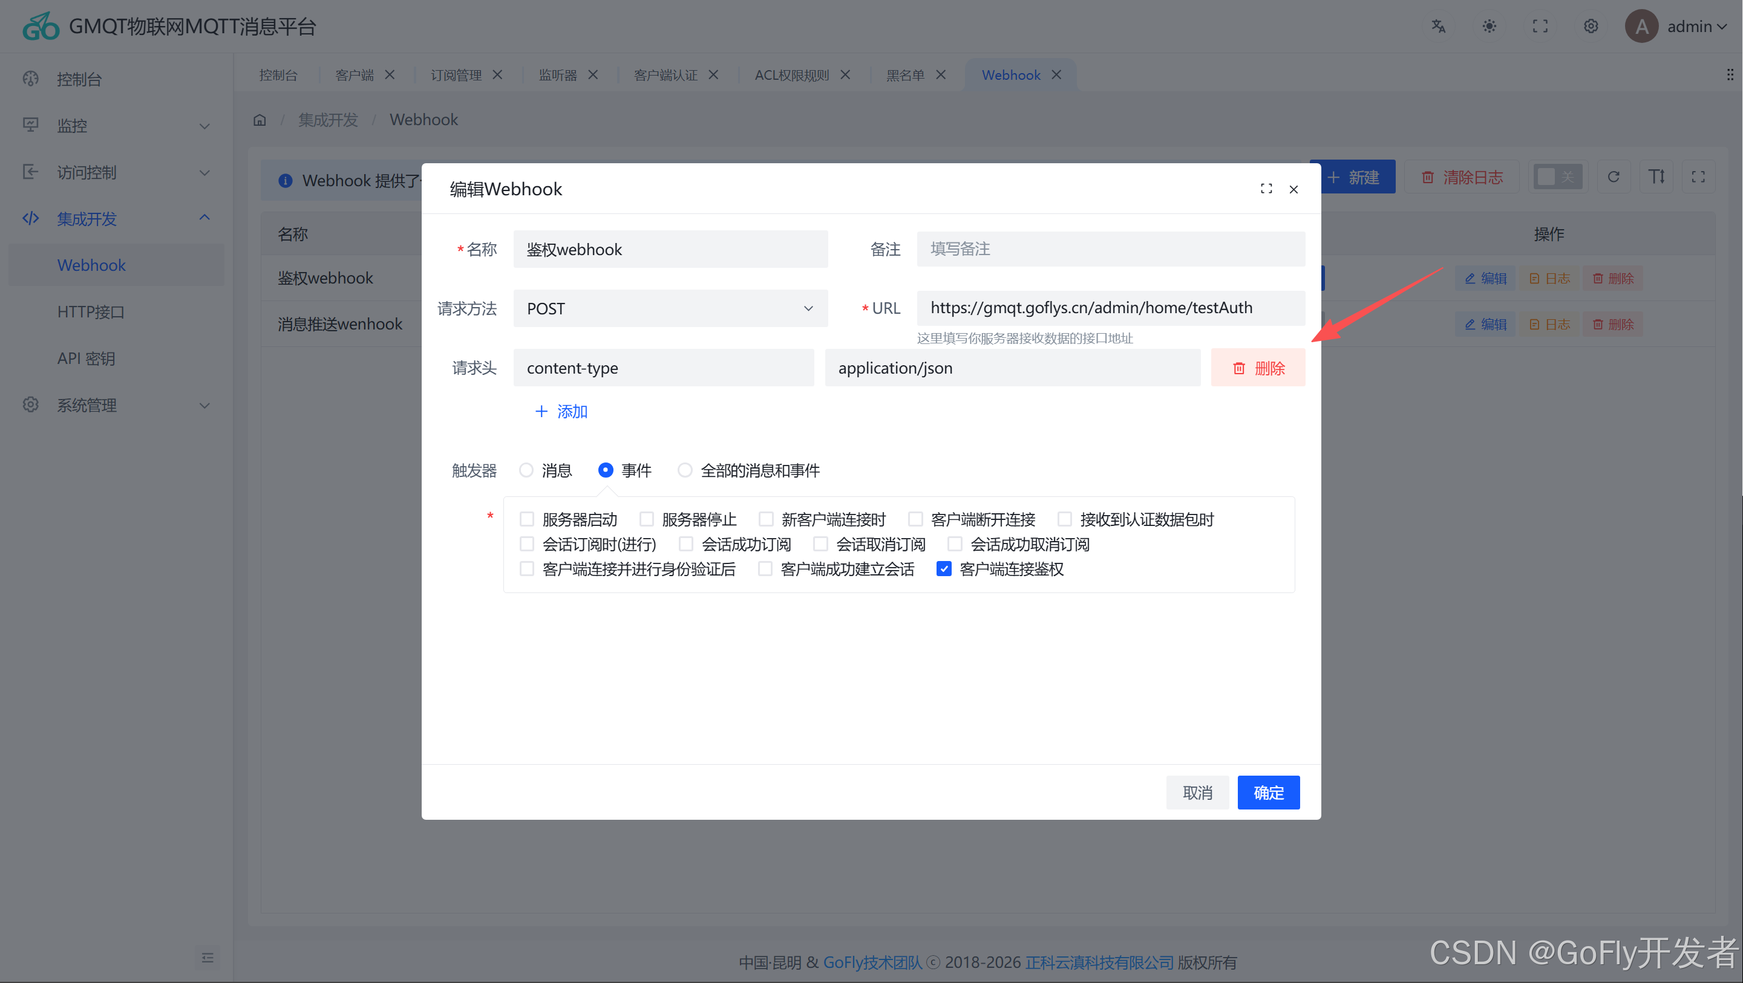Close the Webhook tab with its X
This screenshot has height=983, width=1743.
[x=1056, y=75]
